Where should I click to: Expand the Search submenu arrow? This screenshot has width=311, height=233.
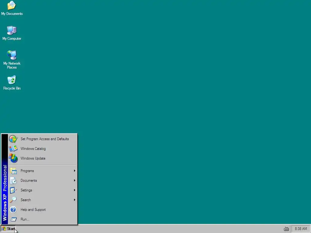point(75,200)
